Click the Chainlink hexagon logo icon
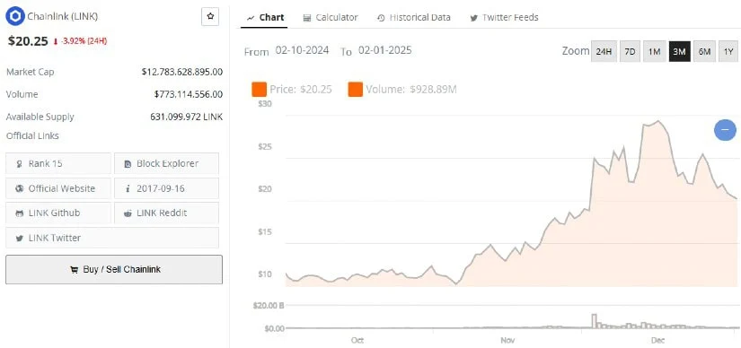Image resolution: width=741 pixels, height=348 pixels. click(x=15, y=16)
